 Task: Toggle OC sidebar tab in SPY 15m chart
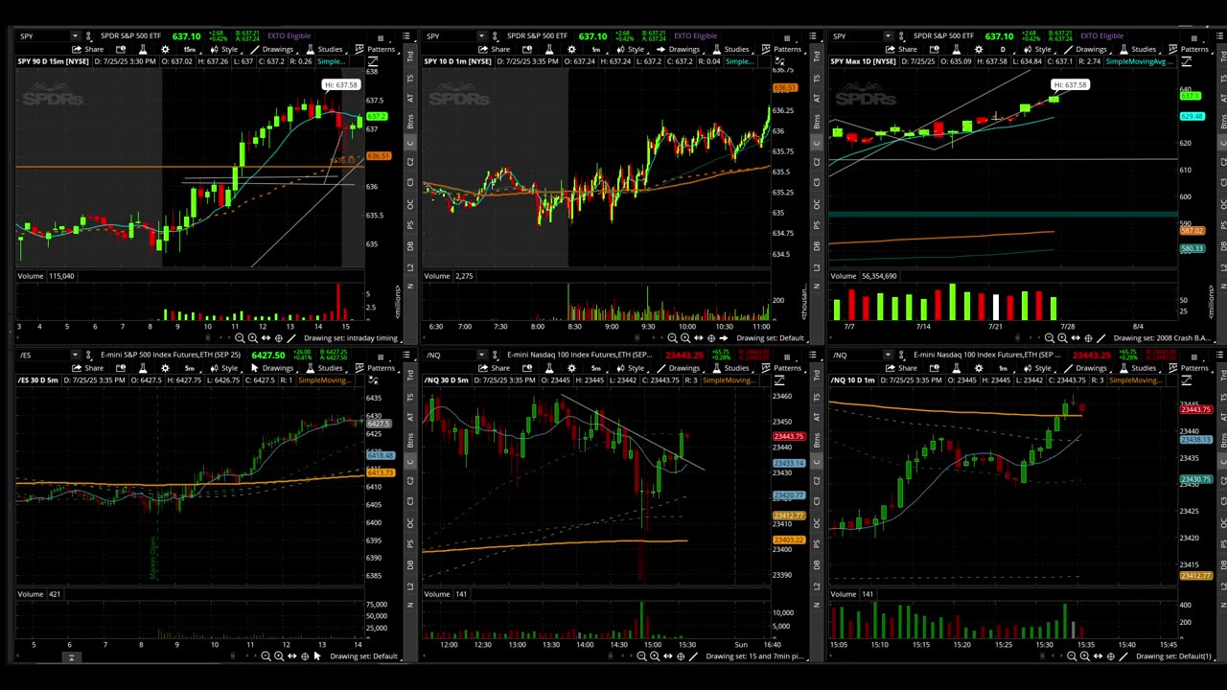411,203
